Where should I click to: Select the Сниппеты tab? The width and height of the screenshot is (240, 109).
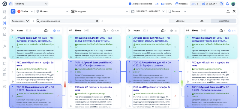point(224,21)
